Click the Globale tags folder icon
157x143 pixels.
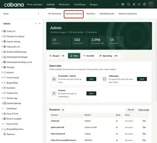5,98
